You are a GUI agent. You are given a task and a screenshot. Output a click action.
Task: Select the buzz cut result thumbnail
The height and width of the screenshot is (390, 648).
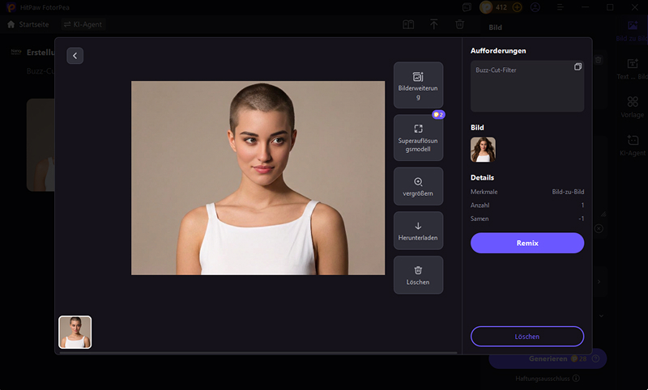(75, 333)
